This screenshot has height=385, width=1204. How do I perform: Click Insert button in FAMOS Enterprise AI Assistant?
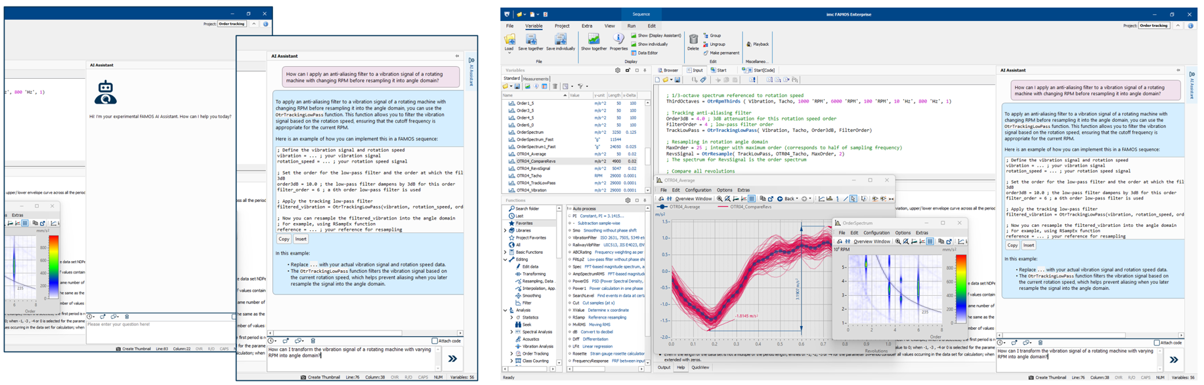coord(1029,245)
